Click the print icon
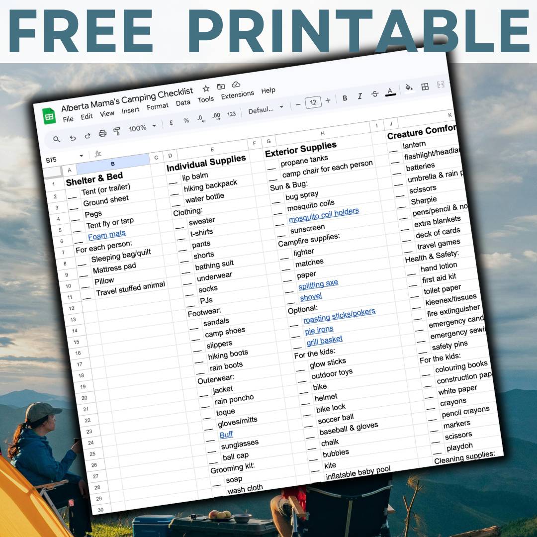 tap(102, 133)
